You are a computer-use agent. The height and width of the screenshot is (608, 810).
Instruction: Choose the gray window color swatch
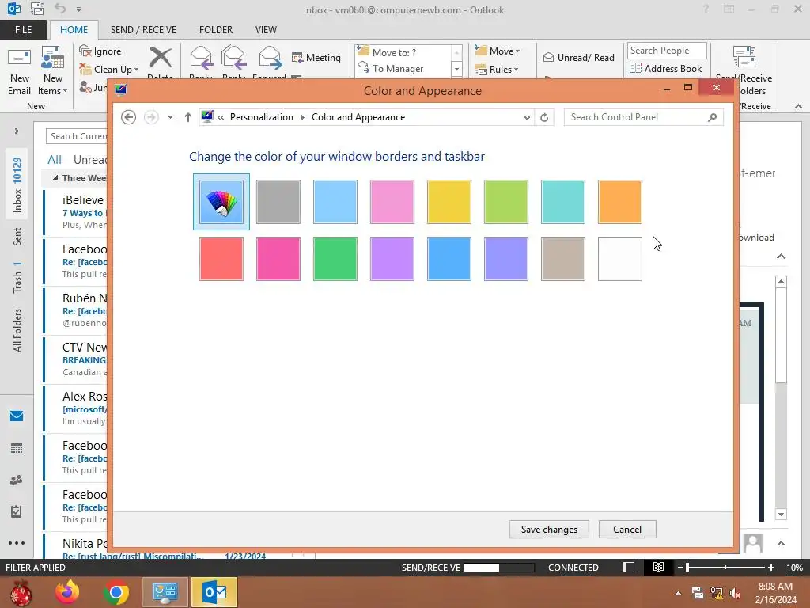click(278, 202)
